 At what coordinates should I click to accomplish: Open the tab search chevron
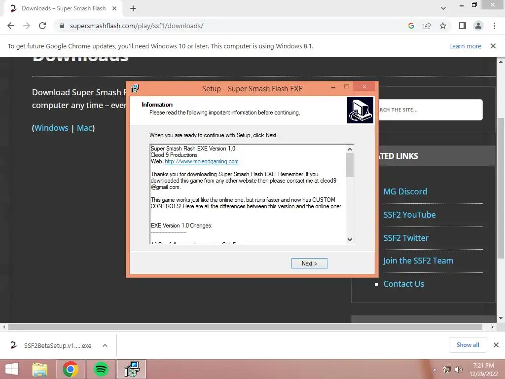[x=443, y=8]
